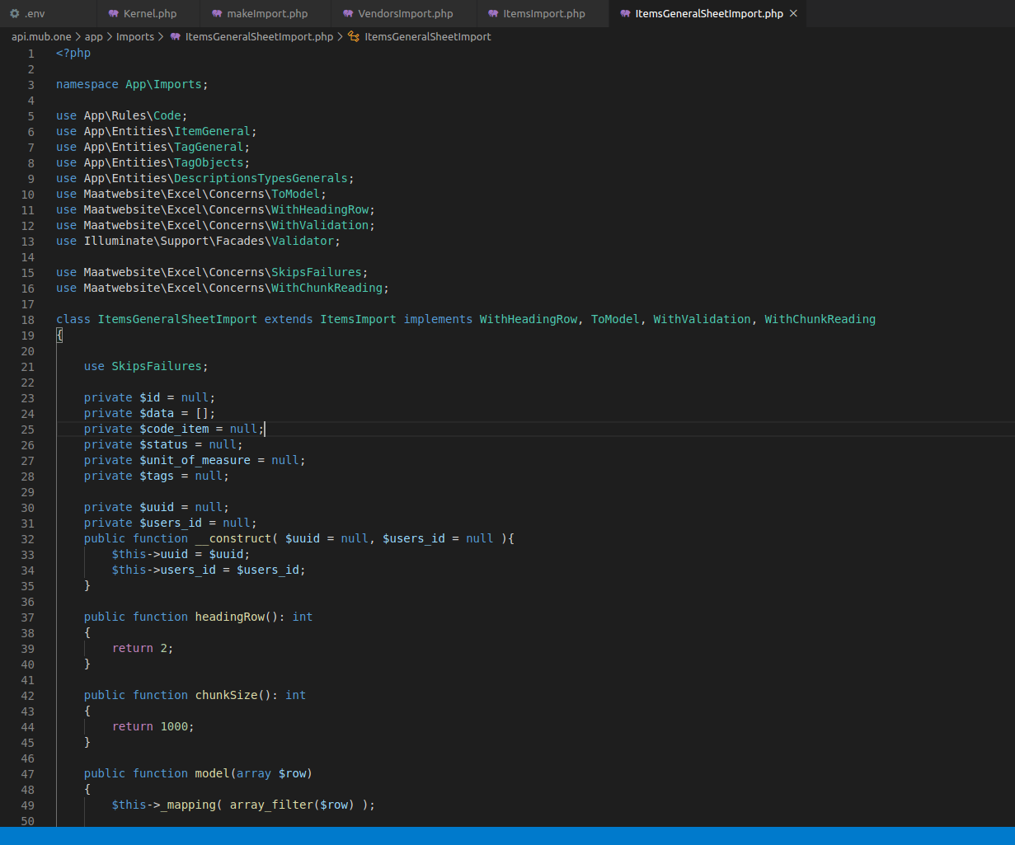Click the PHP icon on Kernel.php tab

pos(113,13)
